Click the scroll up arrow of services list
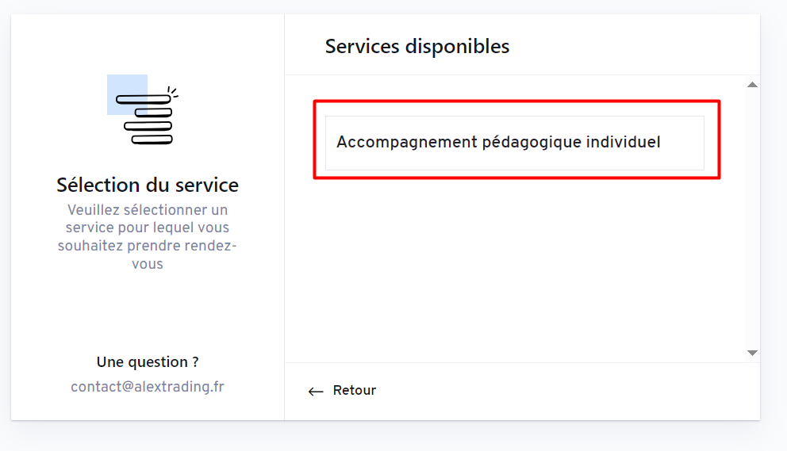787x451 pixels. (753, 85)
